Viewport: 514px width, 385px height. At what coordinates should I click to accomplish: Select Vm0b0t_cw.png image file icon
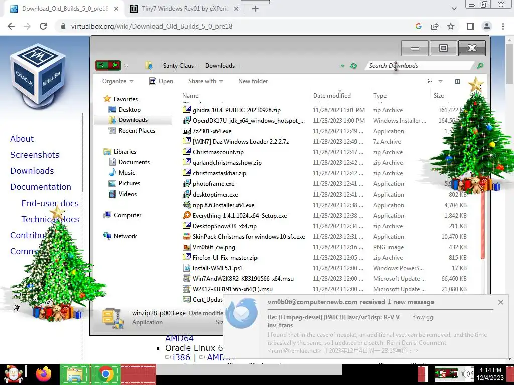click(x=187, y=247)
